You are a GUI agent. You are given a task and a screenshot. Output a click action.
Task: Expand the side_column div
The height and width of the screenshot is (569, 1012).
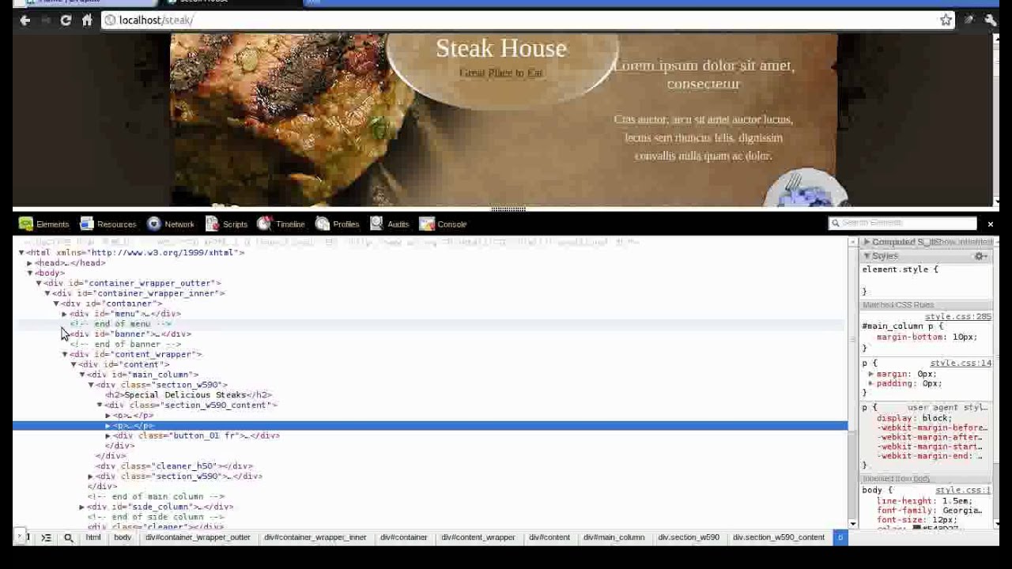pyautogui.click(x=82, y=507)
